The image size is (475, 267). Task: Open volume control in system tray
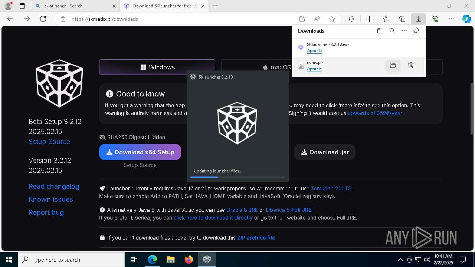point(427,260)
